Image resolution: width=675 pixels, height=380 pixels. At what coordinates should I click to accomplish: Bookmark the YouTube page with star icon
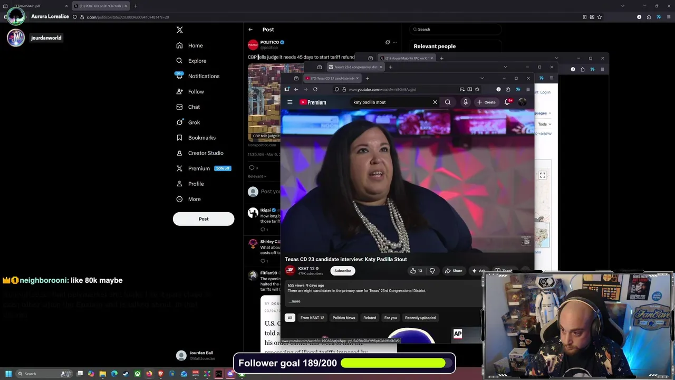[477, 89]
